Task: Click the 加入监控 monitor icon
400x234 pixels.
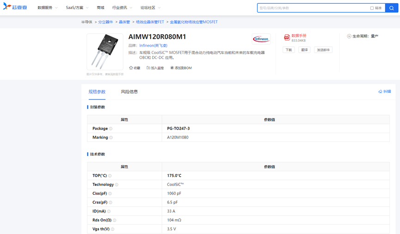Action: point(148,68)
